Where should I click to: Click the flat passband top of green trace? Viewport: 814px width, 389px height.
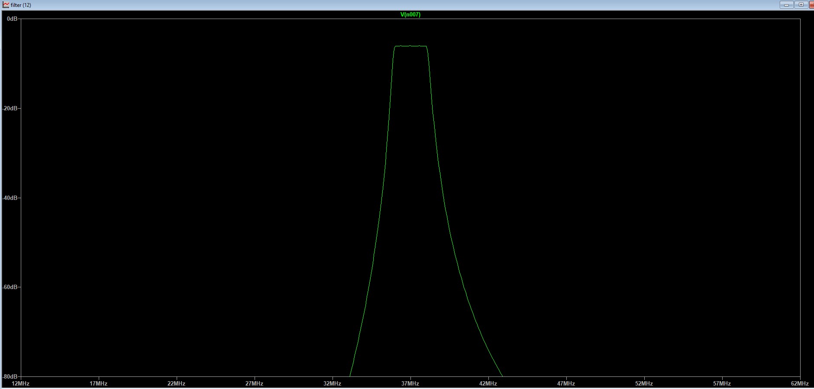pyautogui.click(x=410, y=46)
